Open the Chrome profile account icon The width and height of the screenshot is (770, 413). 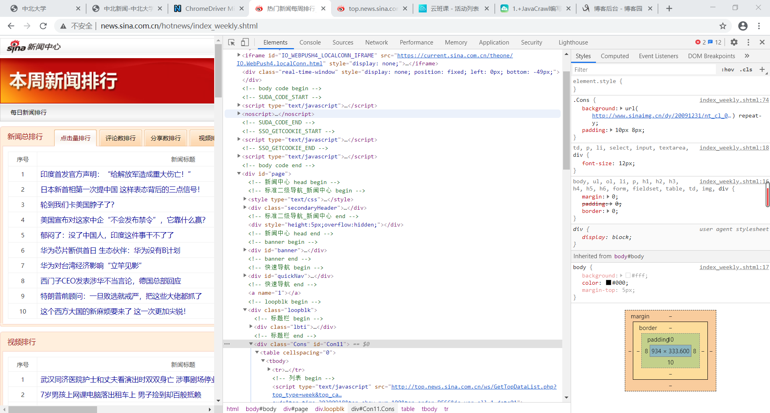(743, 26)
